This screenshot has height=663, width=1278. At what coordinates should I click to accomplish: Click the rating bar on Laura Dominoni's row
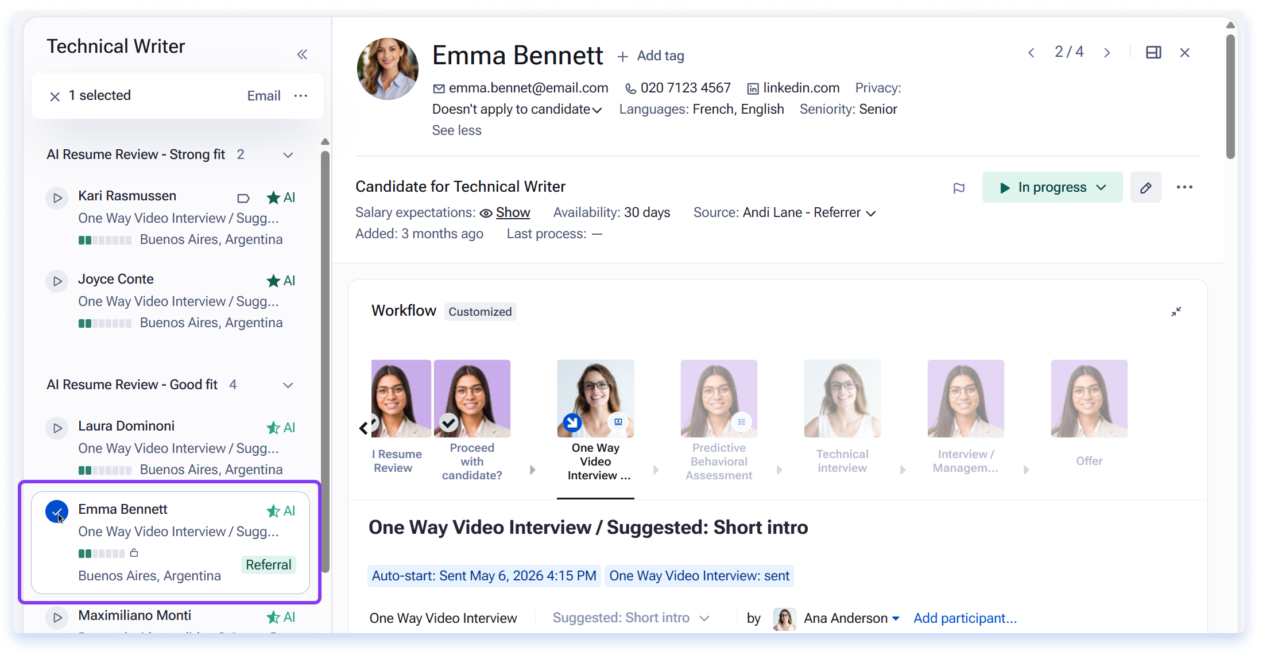105,470
